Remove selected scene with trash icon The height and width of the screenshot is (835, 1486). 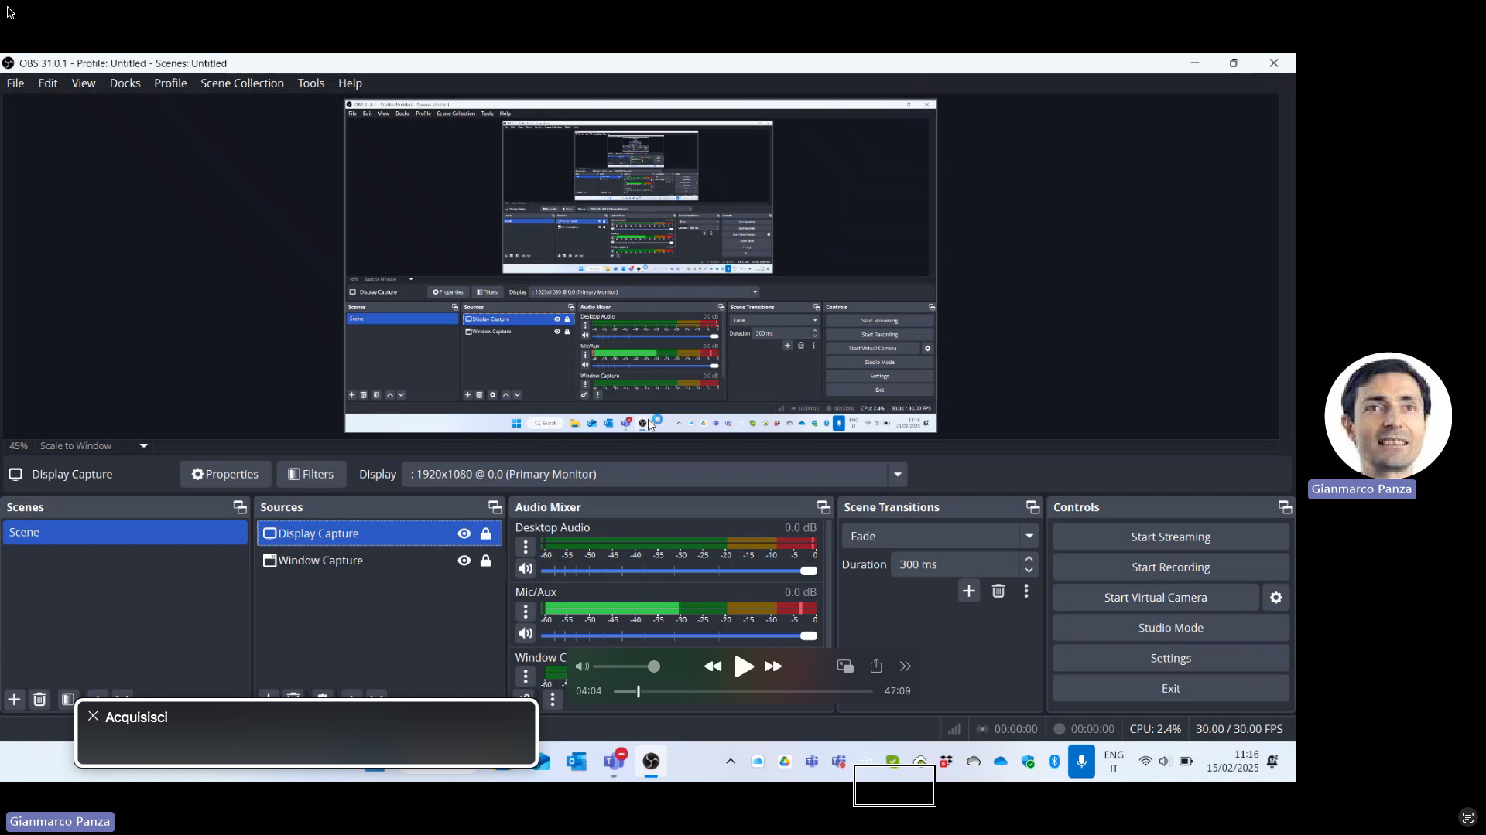point(39,700)
